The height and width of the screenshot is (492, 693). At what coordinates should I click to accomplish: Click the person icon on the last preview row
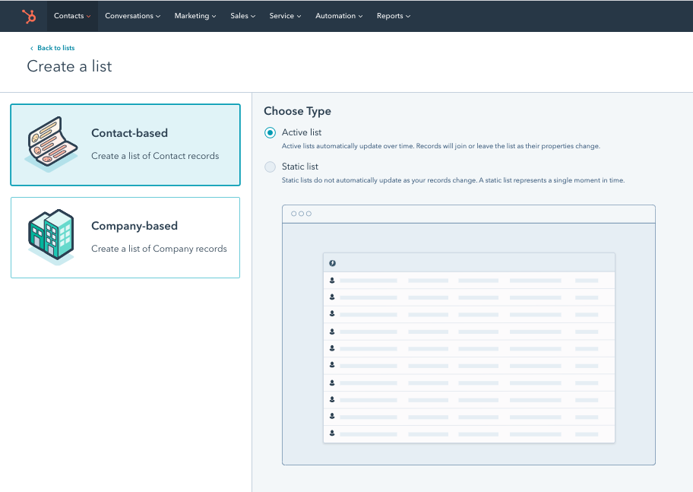click(332, 433)
